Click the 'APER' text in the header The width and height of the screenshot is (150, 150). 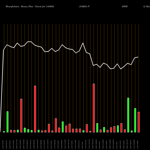[x=124, y=7]
